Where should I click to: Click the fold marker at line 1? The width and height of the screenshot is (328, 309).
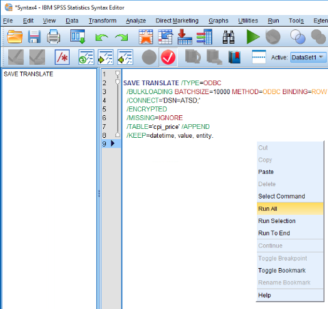click(x=118, y=74)
